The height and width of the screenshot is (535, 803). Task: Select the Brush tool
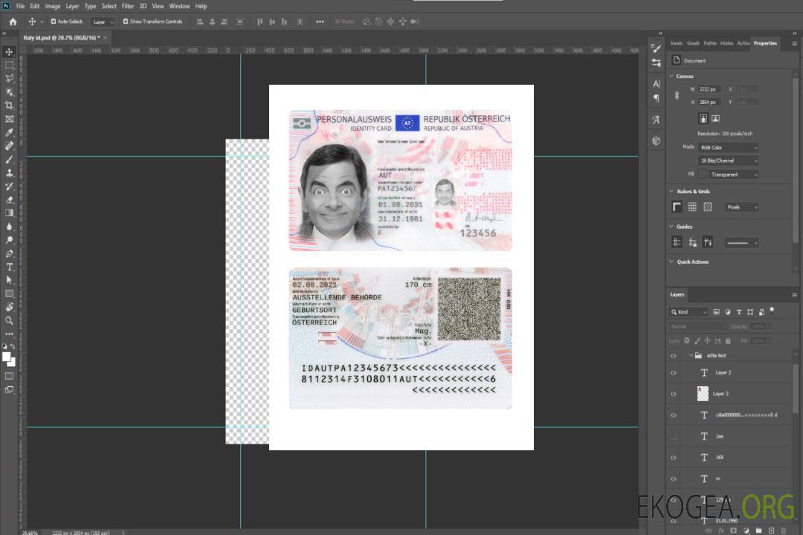(9, 159)
